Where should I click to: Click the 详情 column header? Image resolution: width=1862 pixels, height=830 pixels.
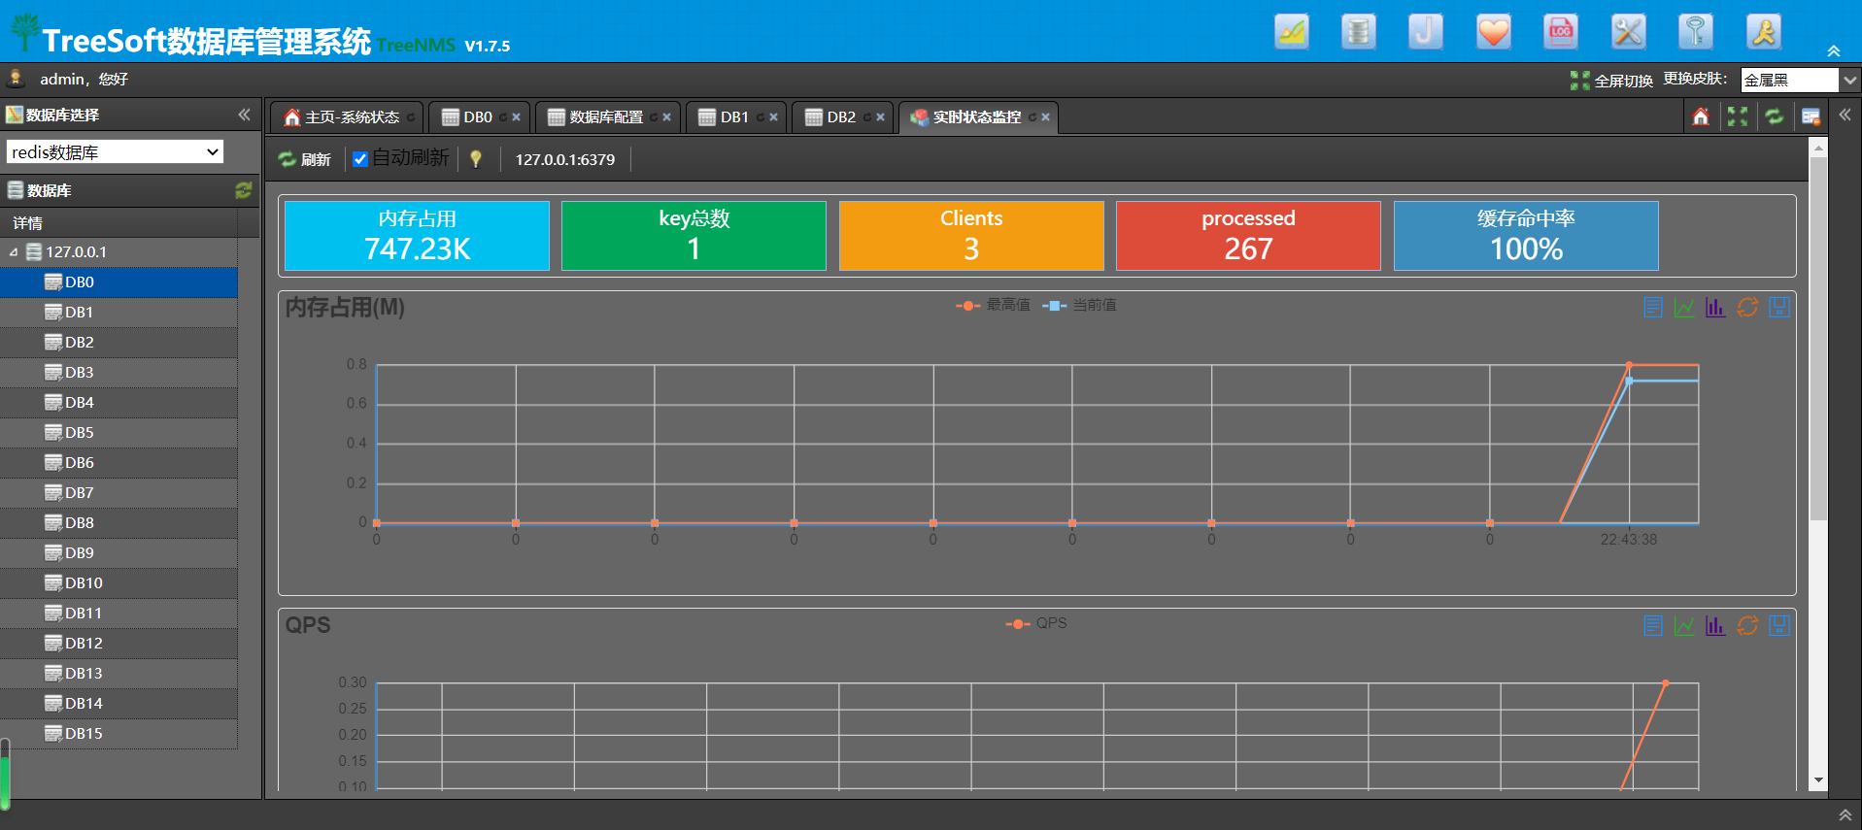pos(118,222)
